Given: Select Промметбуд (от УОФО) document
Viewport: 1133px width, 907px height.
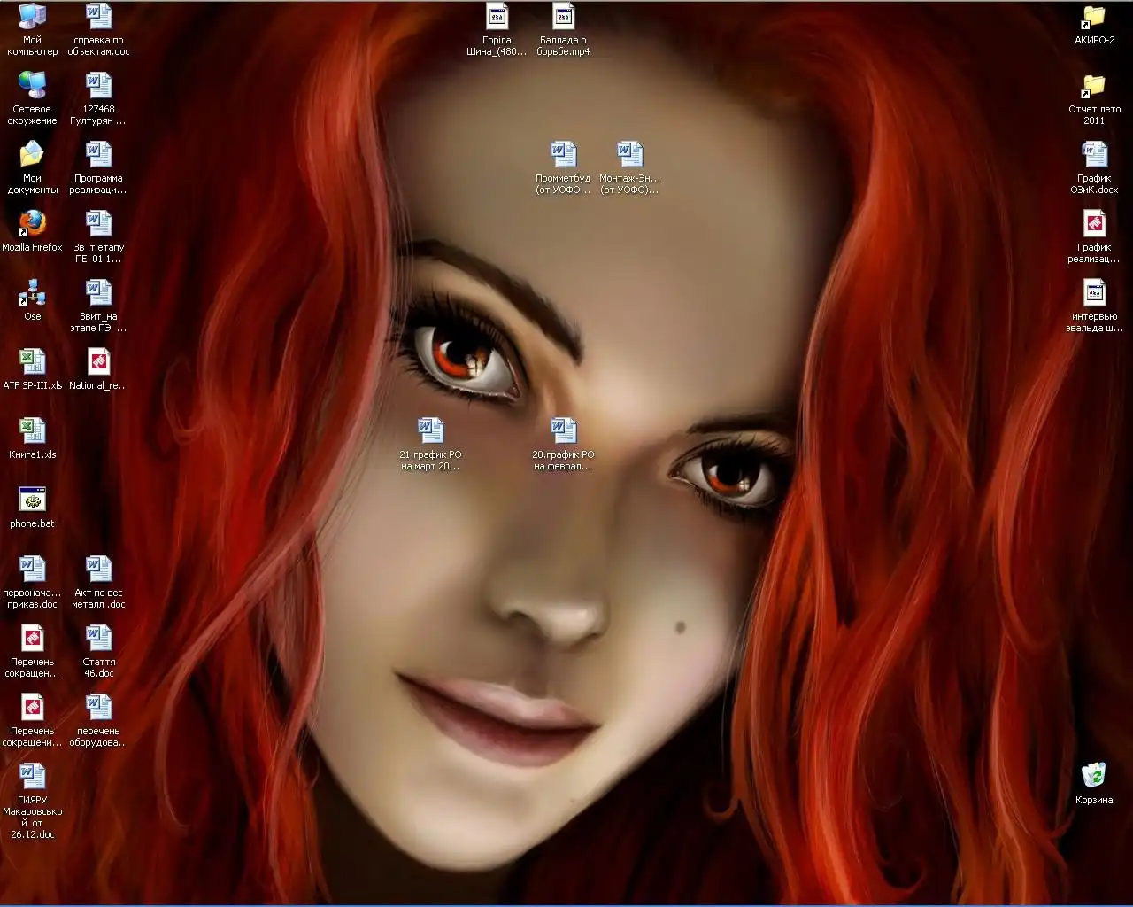Looking at the screenshot, I should pos(563,167).
